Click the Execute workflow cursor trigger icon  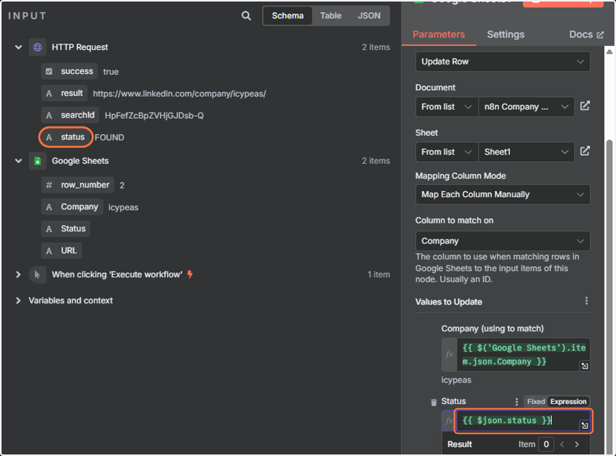37,275
